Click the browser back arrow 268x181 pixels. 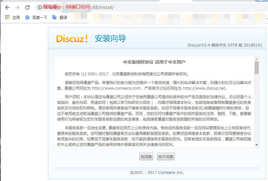coord(7,7)
